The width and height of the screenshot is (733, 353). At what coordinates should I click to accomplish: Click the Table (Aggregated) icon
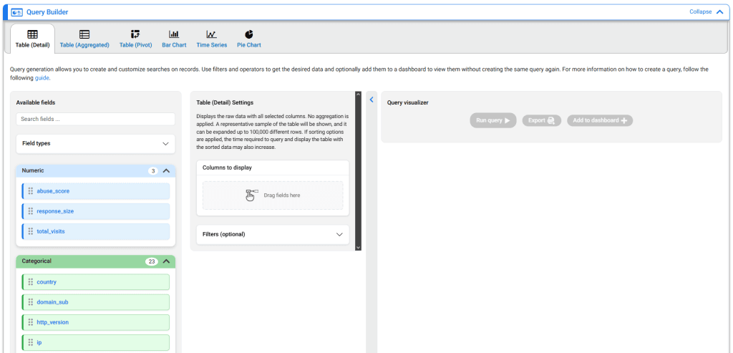pyautogui.click(x=84, y=34)
